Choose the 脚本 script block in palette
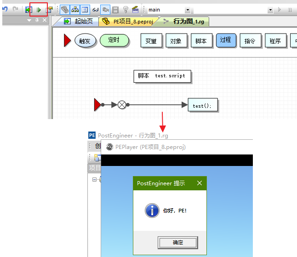 201,40
